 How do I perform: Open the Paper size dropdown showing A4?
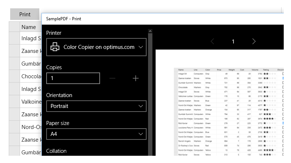(96, 134)
